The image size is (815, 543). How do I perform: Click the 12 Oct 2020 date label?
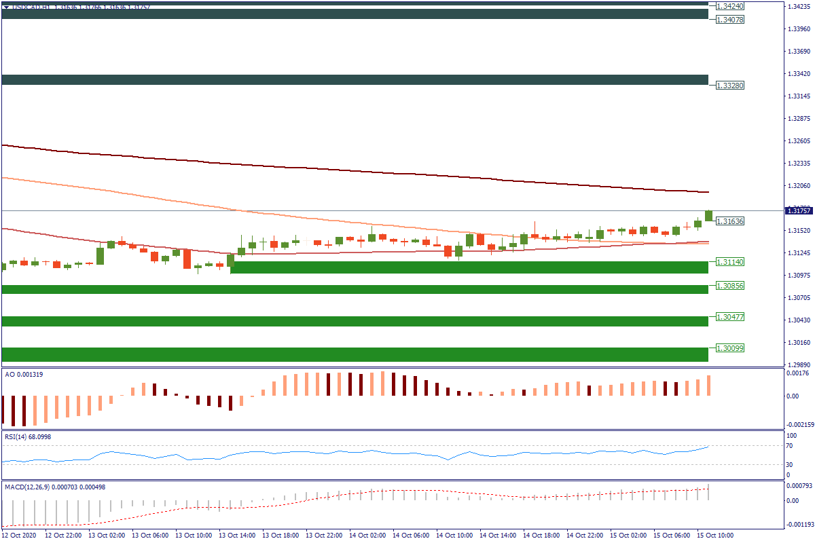[x=20, y=536]
